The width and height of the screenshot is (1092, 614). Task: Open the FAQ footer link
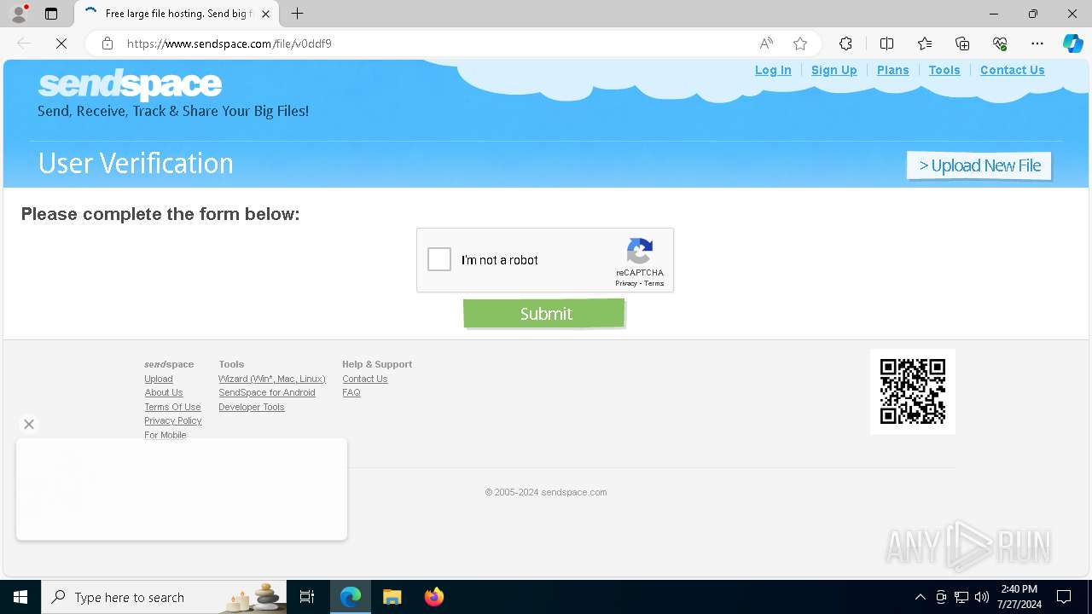tap(351, 392)
